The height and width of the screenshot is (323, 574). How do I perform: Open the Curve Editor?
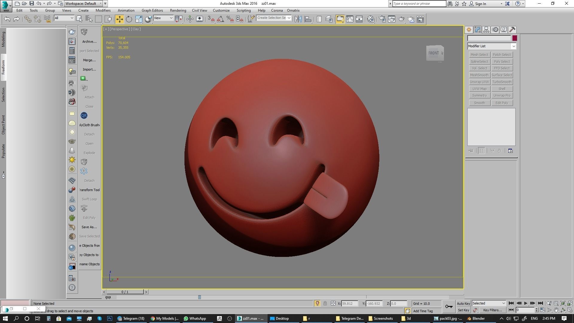[349, 19]
